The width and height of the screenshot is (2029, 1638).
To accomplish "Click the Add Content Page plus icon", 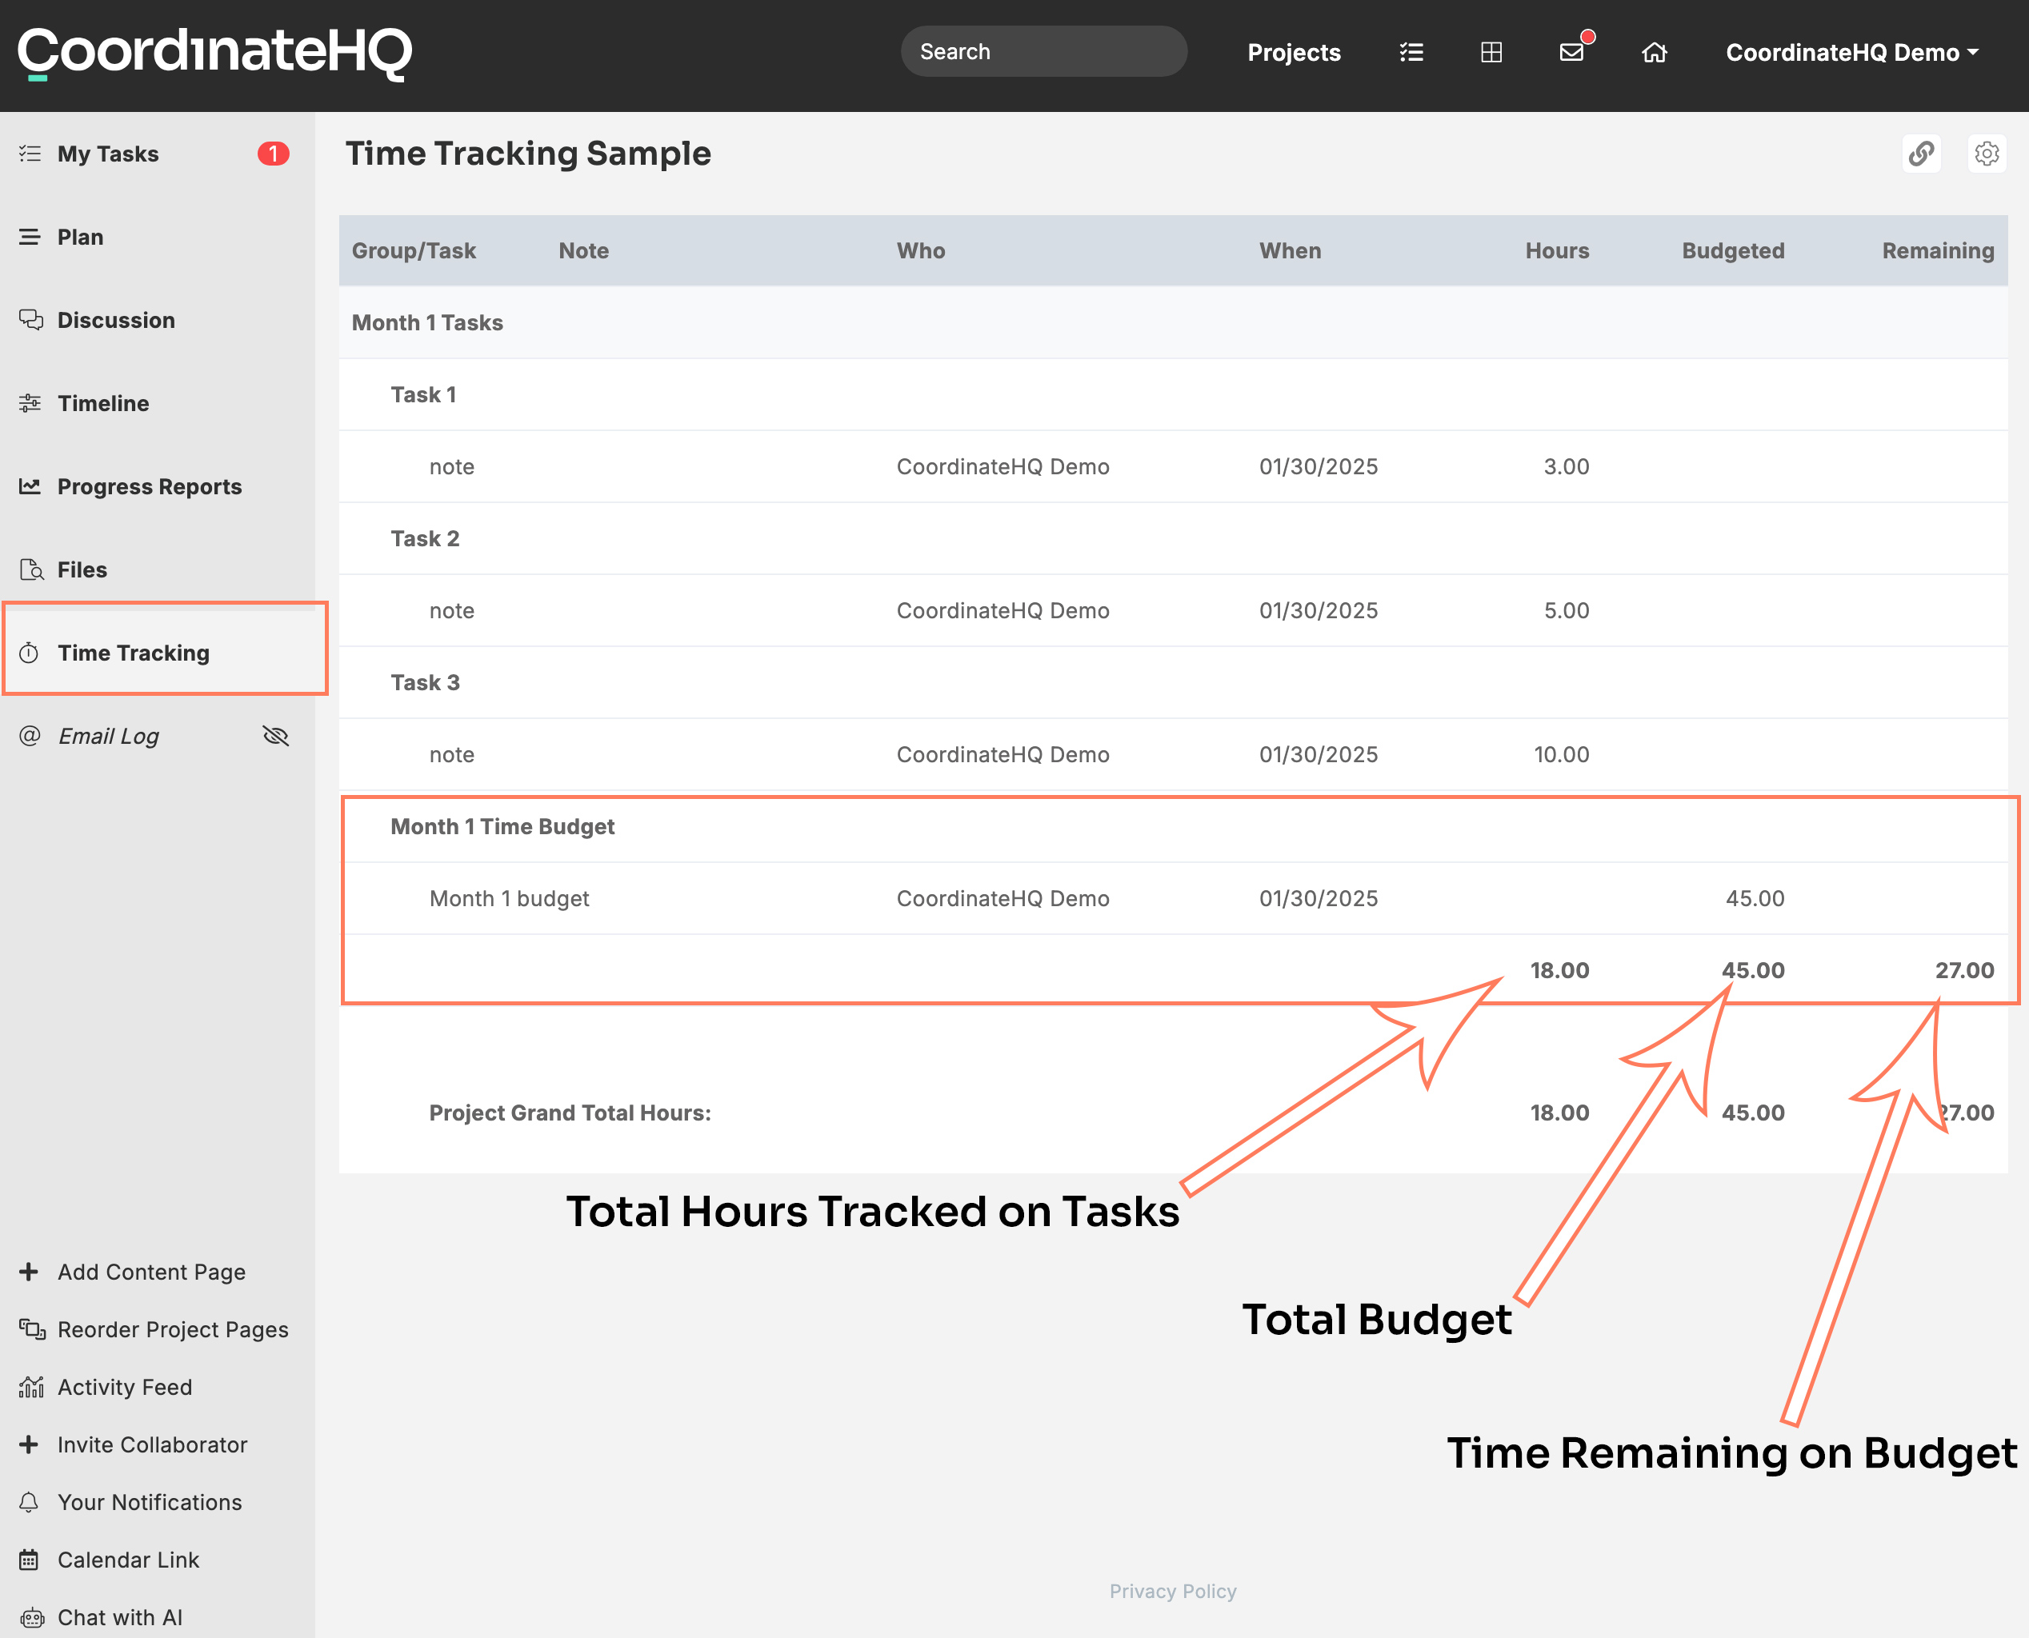I will click(x=30, y=1272).
